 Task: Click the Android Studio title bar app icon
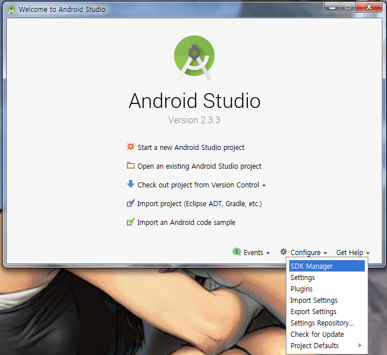tap(11, 10)
